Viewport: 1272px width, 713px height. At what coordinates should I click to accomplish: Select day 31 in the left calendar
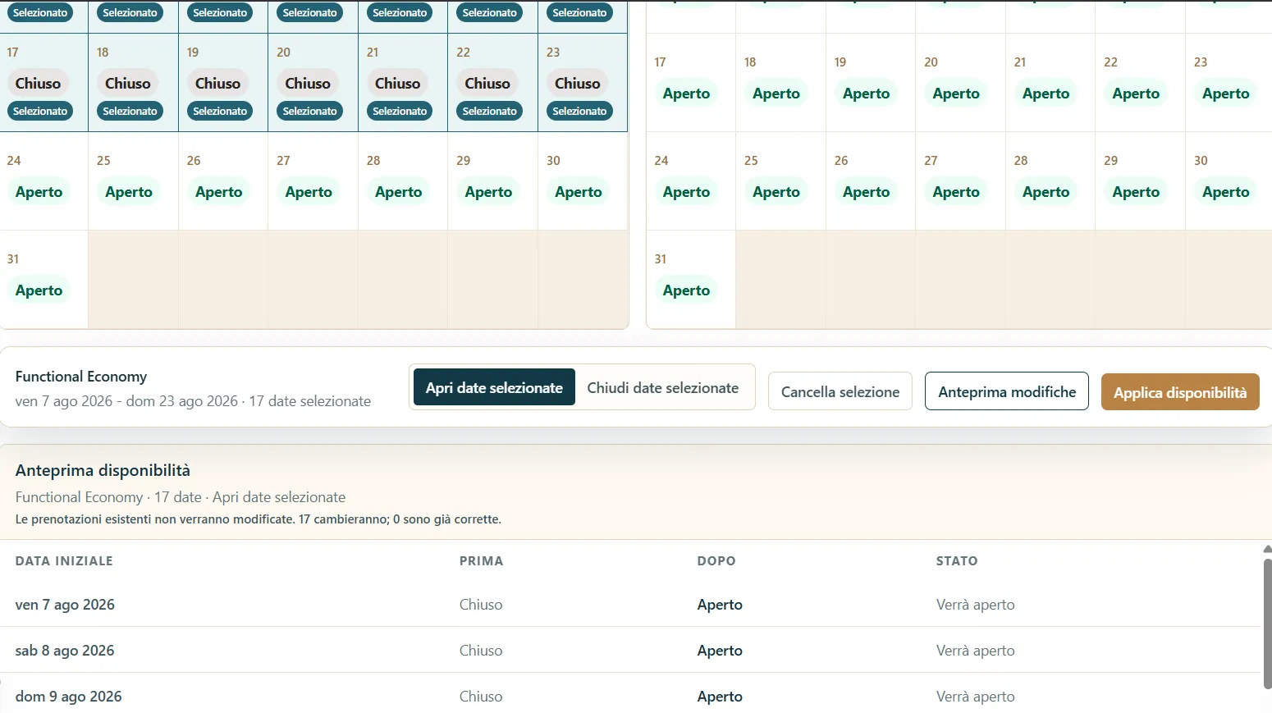pyautogui.click(x=44, y=280)
